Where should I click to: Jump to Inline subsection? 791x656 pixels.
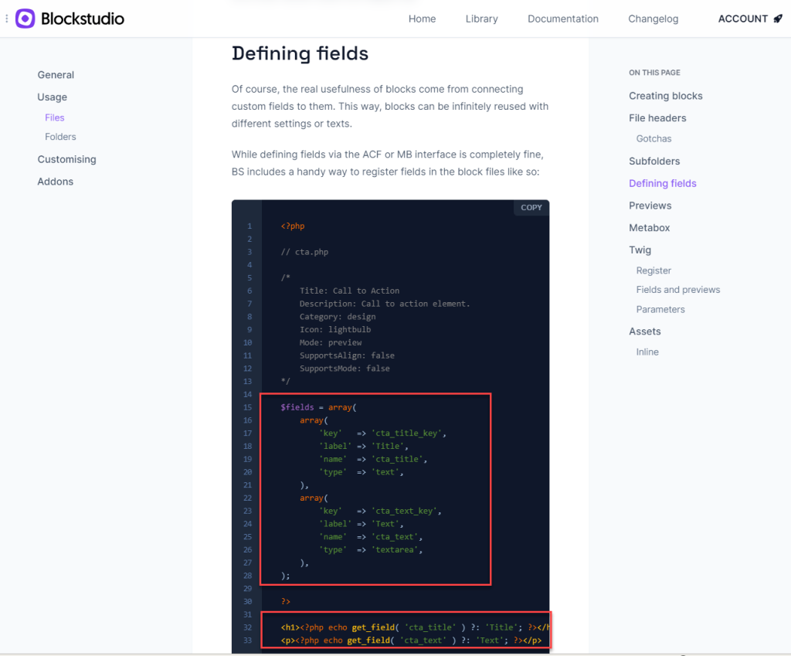click(x=647, y=352)
